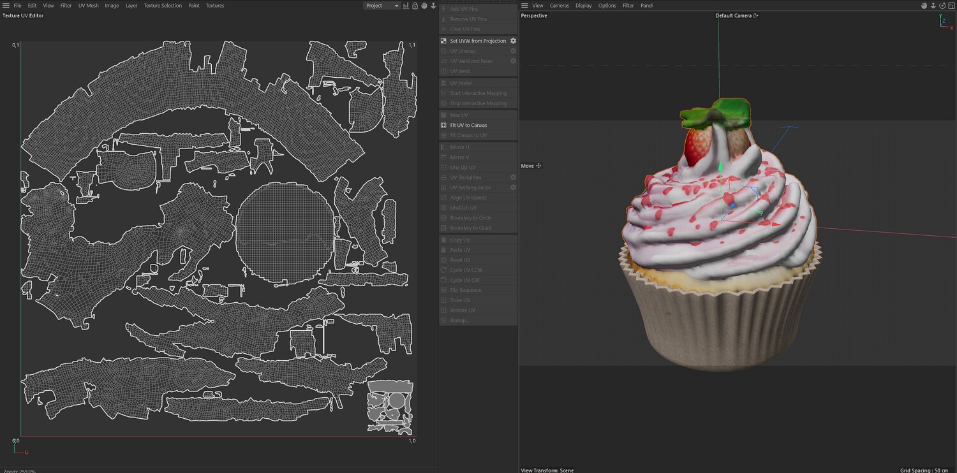Open the View menu in Perspective viewport
This screenshot has height=473, width=957.
coord(538,6)
